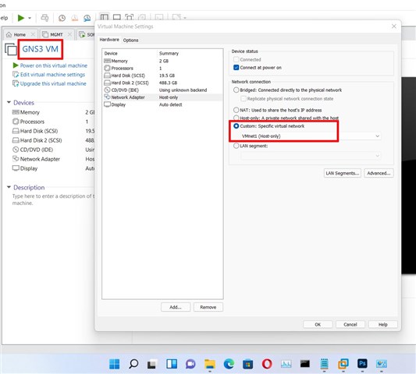
Task: Click OK in Virtual Machine Settings
Action: (318, 324)
